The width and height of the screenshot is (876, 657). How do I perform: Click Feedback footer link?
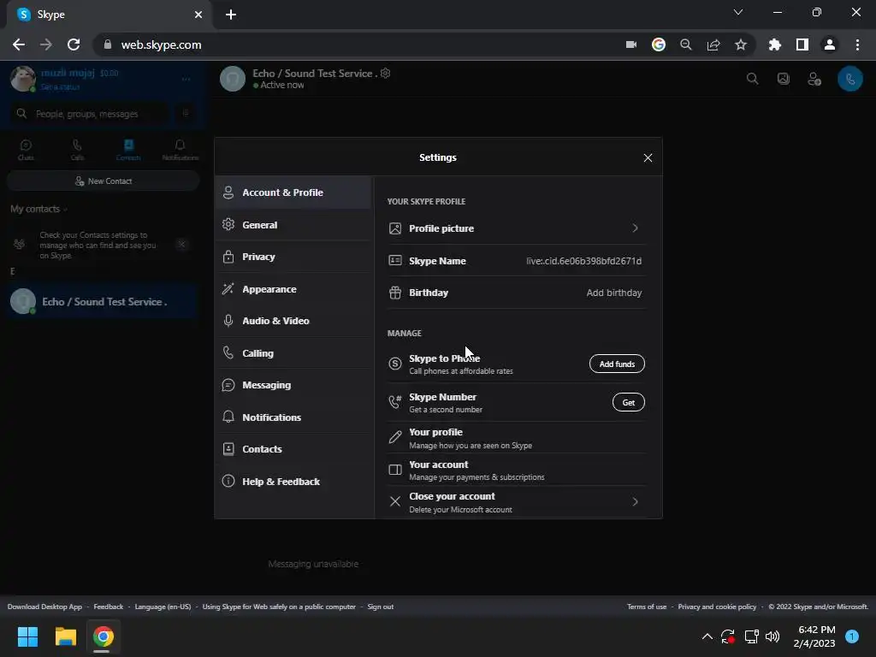coord(109,607)
